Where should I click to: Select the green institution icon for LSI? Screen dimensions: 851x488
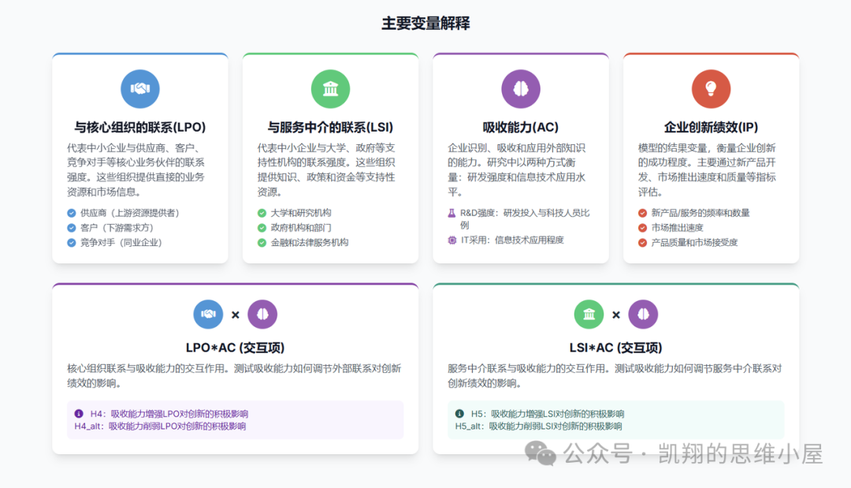pyautogui.click(x=330, y=88)
